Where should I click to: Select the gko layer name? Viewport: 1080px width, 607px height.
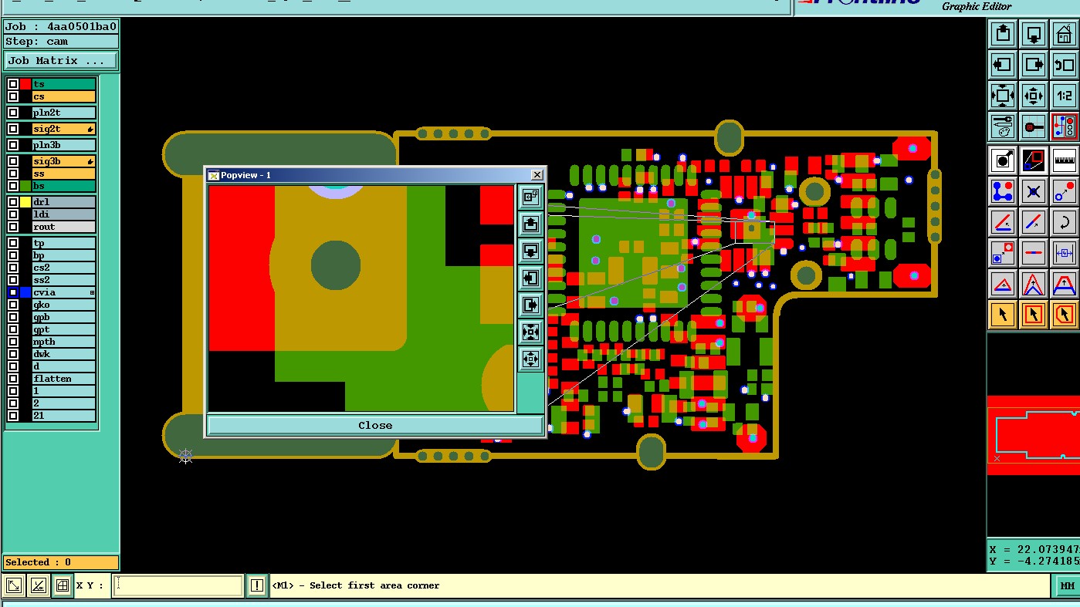click(64, 305)
